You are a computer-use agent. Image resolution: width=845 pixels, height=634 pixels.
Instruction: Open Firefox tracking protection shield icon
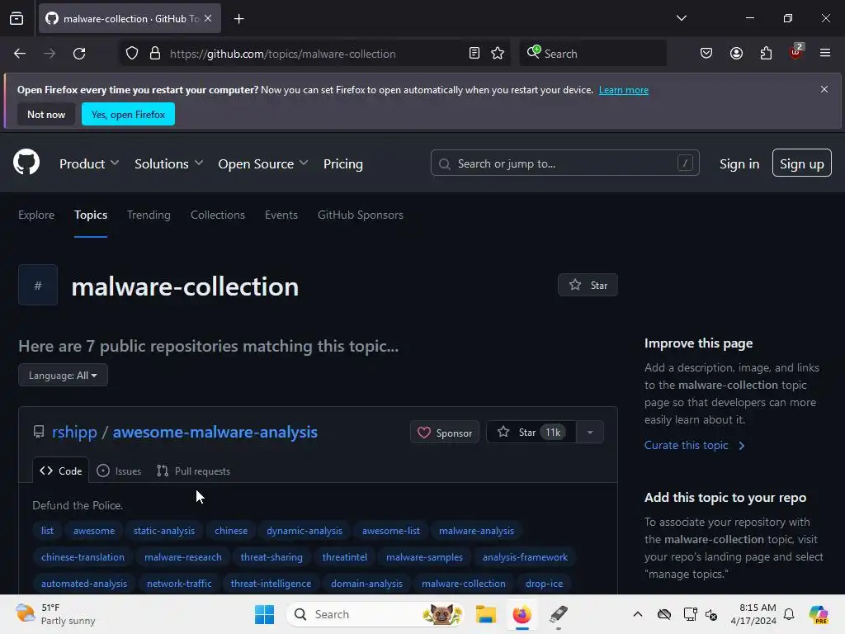pos(132,54)
